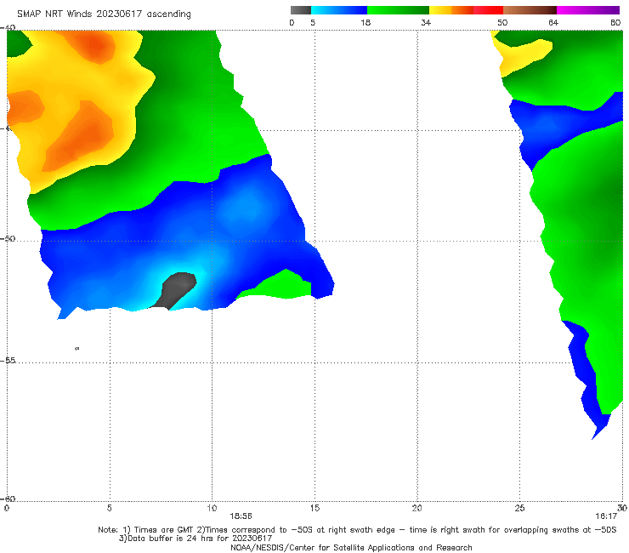Click the longitude axis label '5'

coord(110,508)
